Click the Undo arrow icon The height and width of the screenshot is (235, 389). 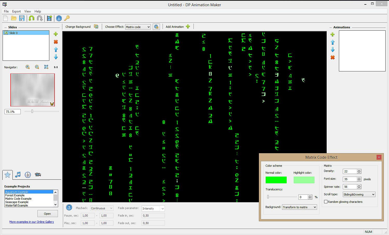[x=31, y=18]
